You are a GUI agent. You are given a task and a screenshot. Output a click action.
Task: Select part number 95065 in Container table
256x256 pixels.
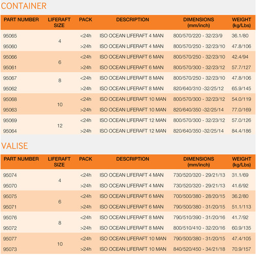(x=10, y=36)
